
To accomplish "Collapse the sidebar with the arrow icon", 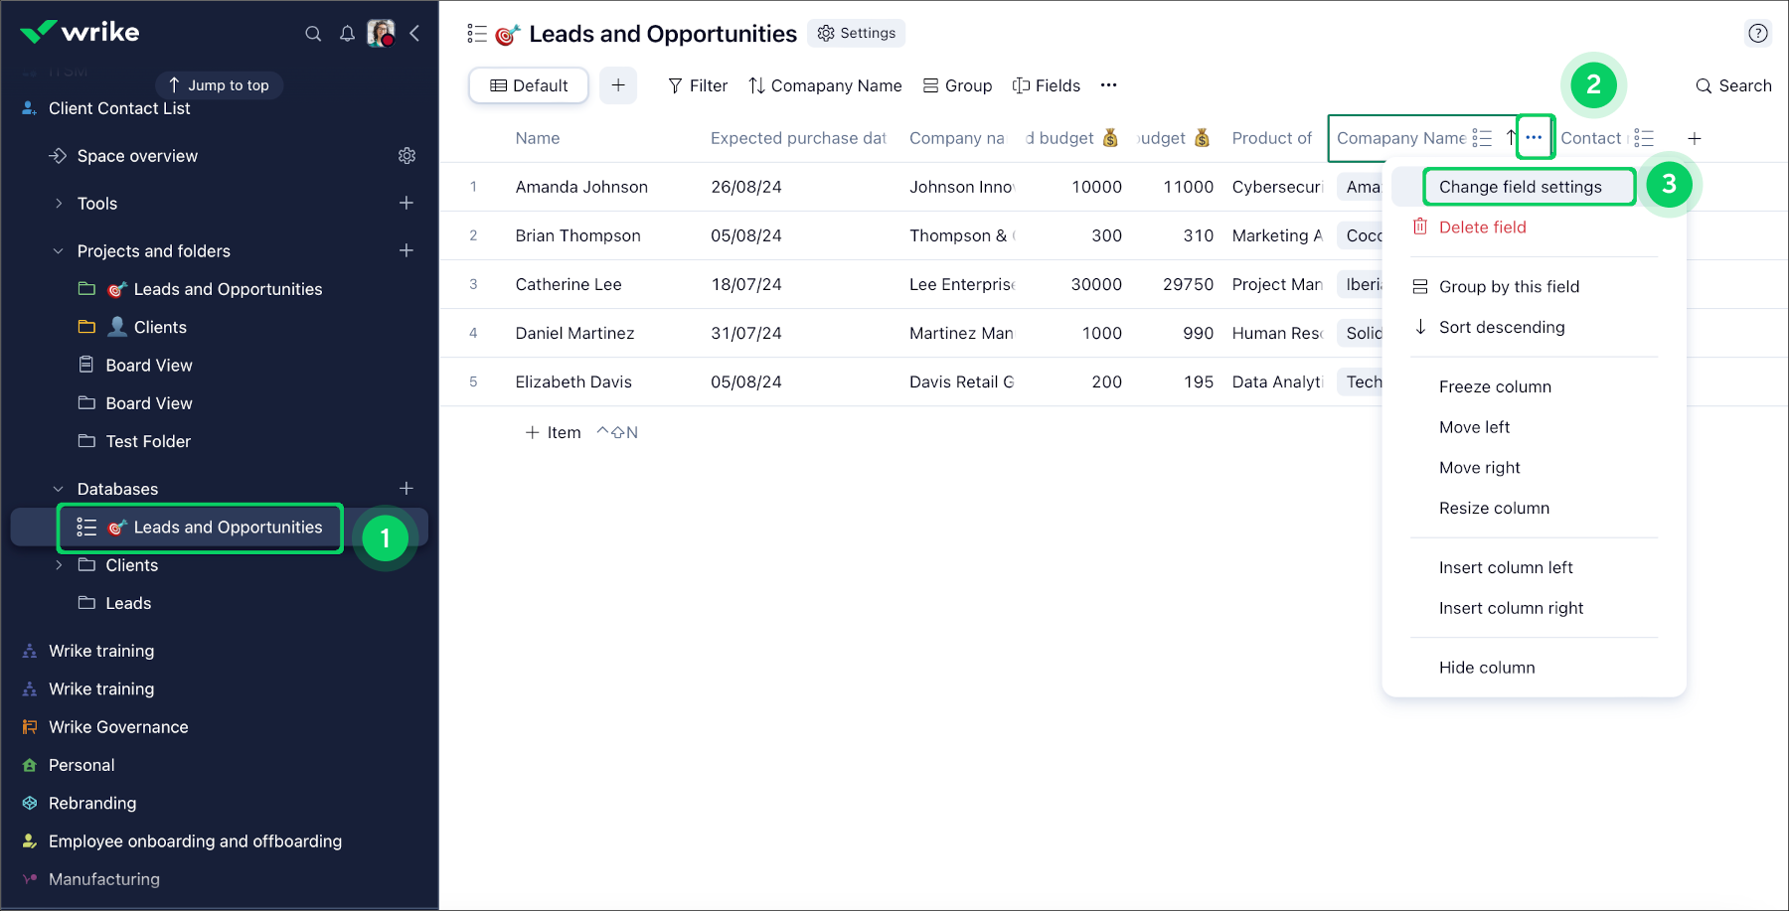I will (x=414, y=34).
